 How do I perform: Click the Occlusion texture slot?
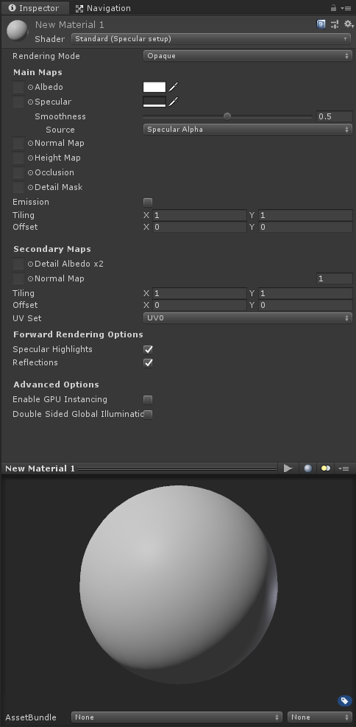tap(18, 172)
